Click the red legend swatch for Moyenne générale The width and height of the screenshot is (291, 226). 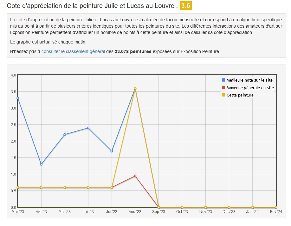[x=223, y=88]
